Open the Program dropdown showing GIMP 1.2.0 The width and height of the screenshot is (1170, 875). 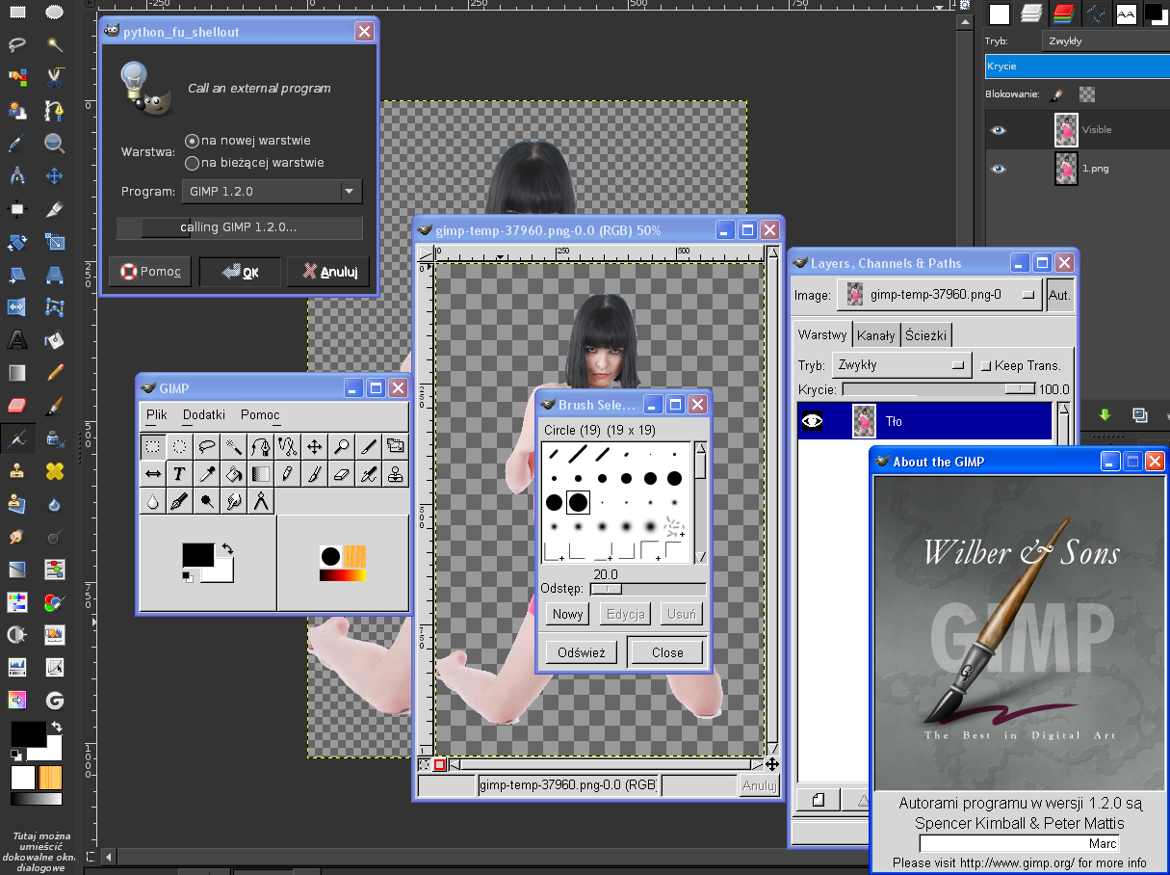272,191
